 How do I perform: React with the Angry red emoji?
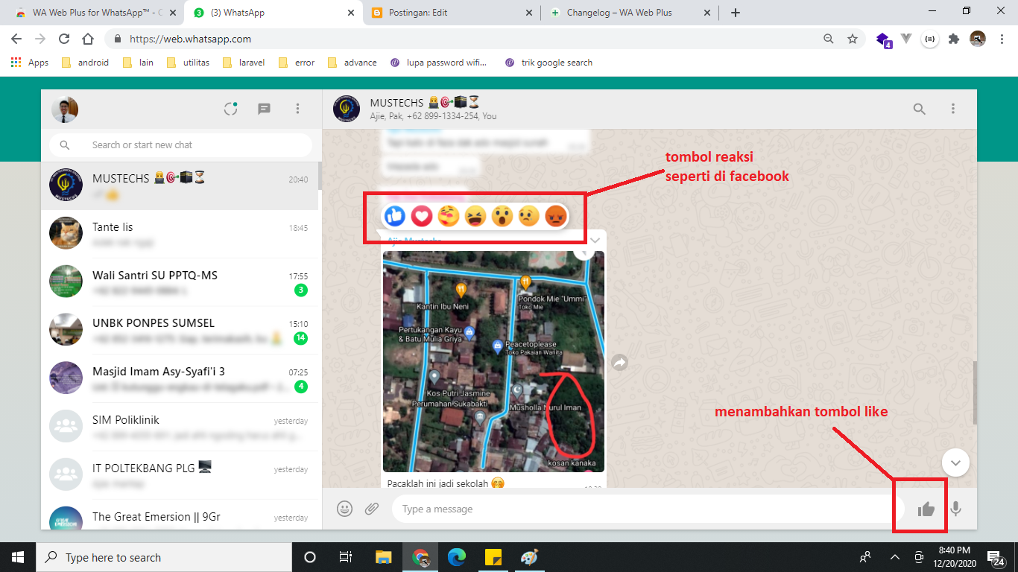click(x=556, y=216)
